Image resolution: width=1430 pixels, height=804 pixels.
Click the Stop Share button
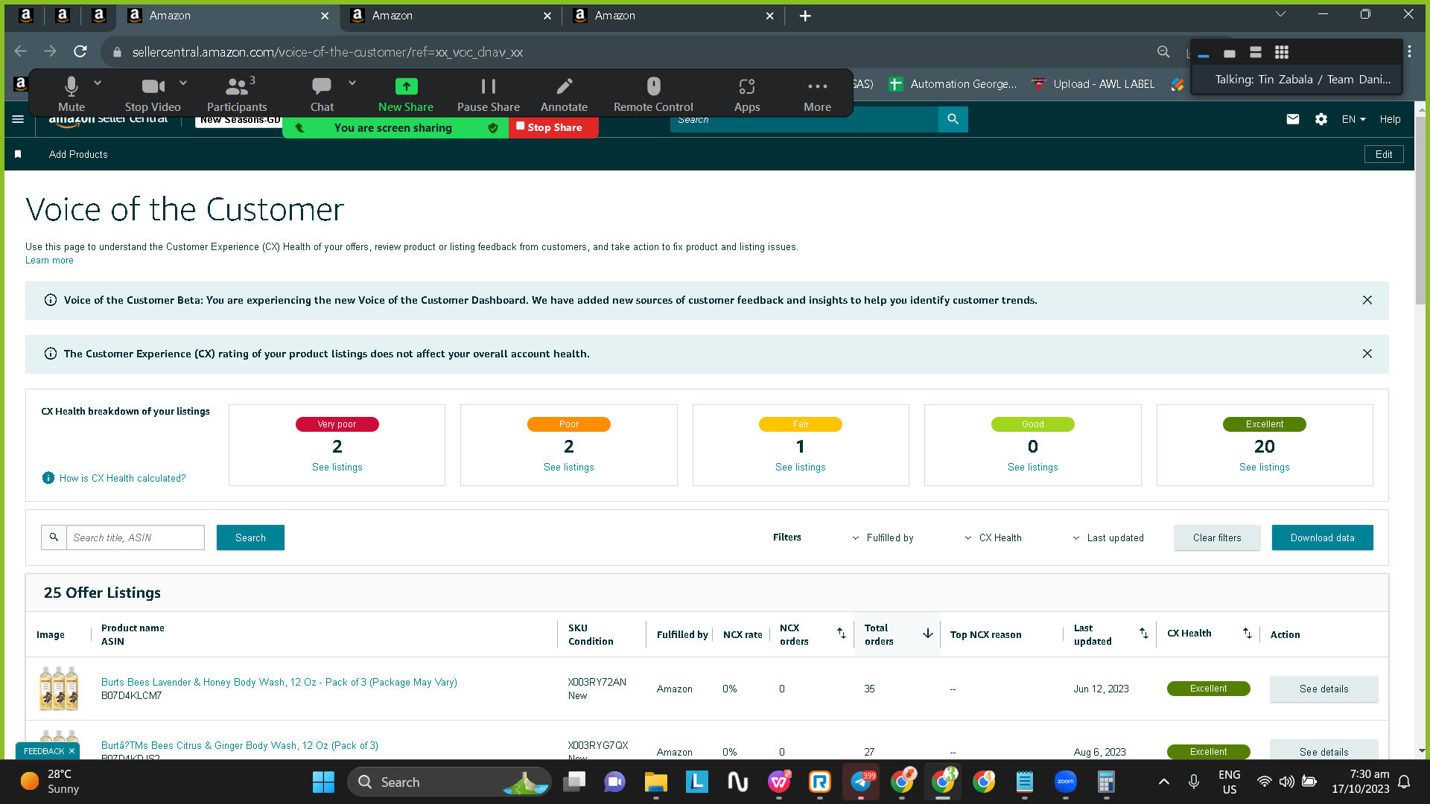[x=553, y=127]
